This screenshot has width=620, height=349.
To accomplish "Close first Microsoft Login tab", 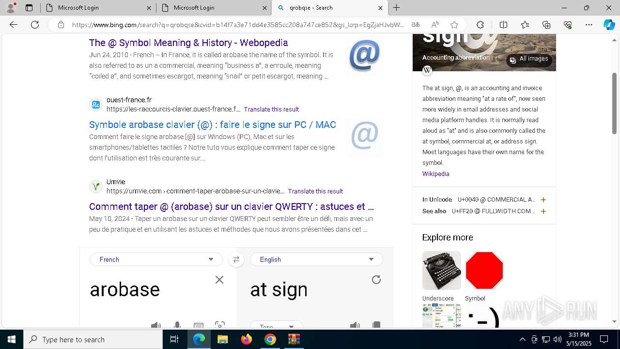I will click(x=149, y=8).
